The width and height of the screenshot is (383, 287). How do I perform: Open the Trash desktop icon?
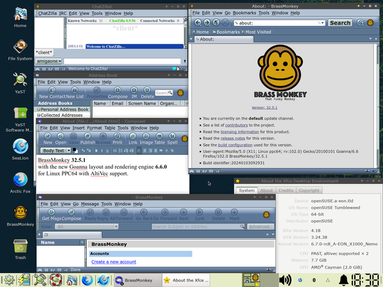pos(20,249)
